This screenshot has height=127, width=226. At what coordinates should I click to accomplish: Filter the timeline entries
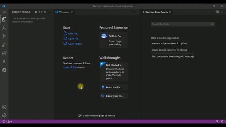pyautogui.click(x=45, y=12)
